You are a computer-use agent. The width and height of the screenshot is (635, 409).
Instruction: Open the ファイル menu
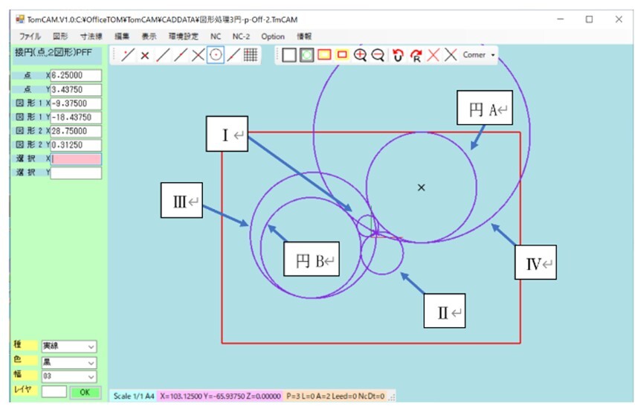pyautogui.click(x=30, y=36)
